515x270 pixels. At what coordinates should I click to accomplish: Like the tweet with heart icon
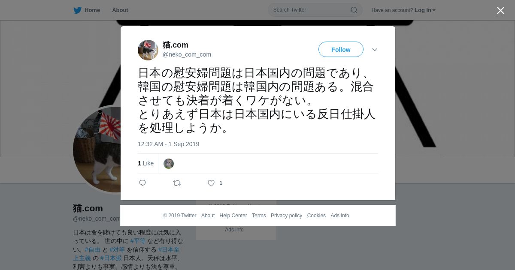(x=211, y=183)
